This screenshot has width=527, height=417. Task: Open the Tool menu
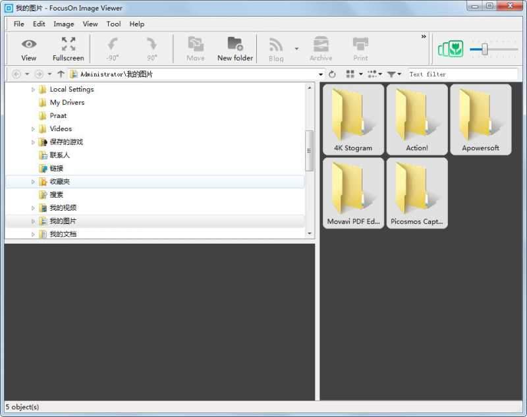click(x=113, y=24)
